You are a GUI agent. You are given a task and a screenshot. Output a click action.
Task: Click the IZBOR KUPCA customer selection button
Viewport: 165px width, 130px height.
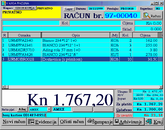click(x=25, y=8)
